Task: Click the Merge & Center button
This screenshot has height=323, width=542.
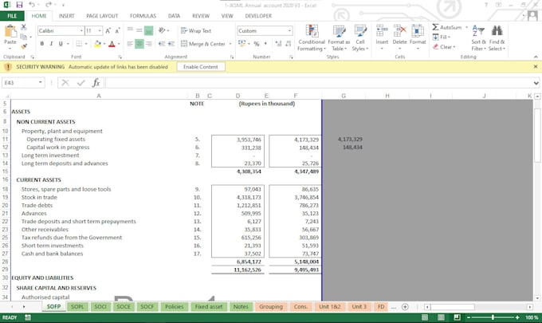Action: pos(203,44)
